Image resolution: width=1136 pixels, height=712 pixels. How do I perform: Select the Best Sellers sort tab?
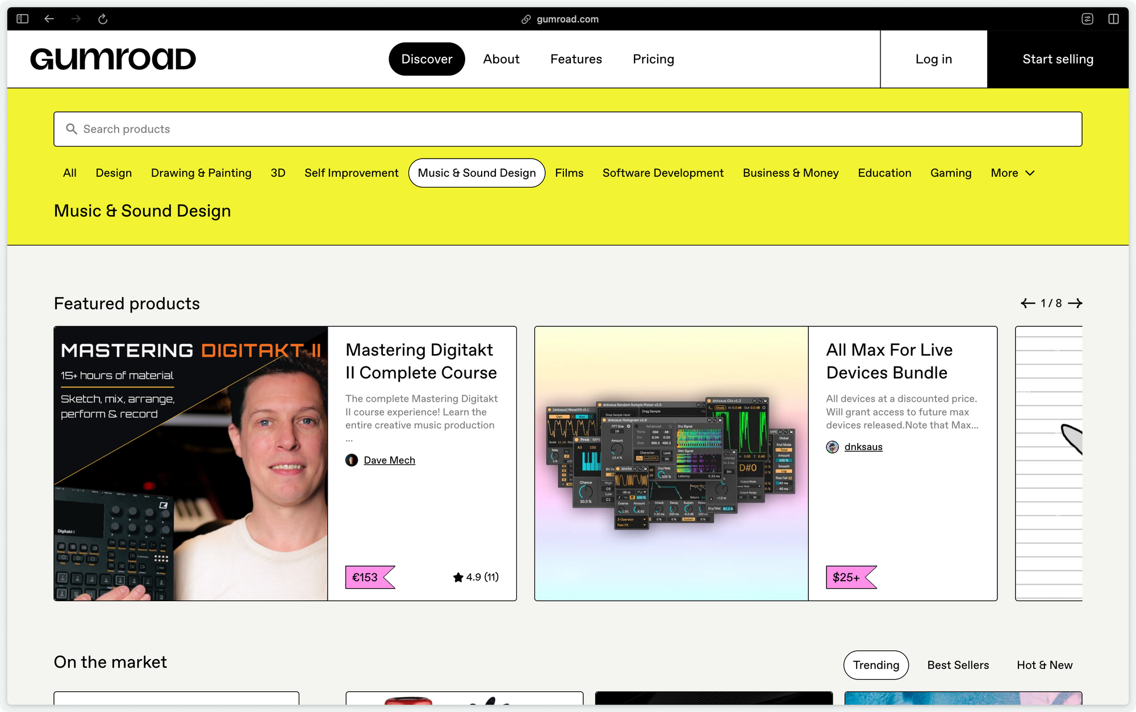pos(958,665)
